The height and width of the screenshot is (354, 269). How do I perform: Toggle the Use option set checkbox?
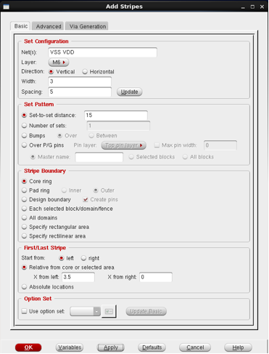point(24,311)
